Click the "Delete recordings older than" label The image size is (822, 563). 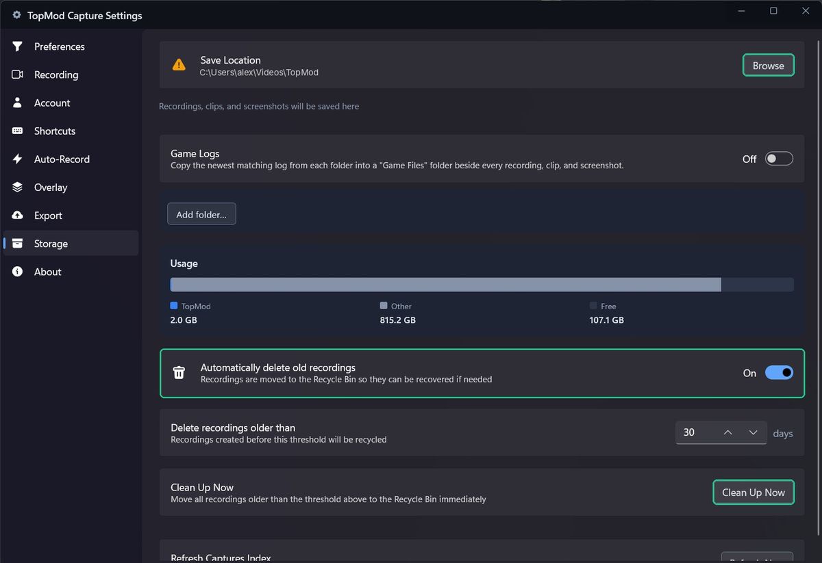tap(233, 428)
